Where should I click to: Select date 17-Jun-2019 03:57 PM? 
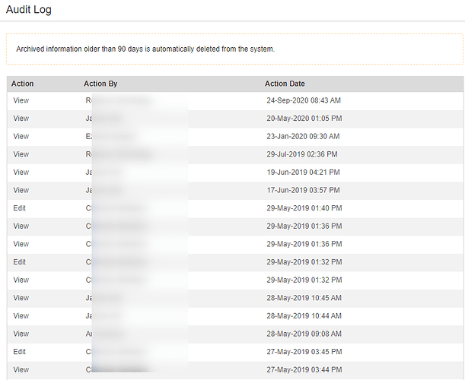click(303, 190)
